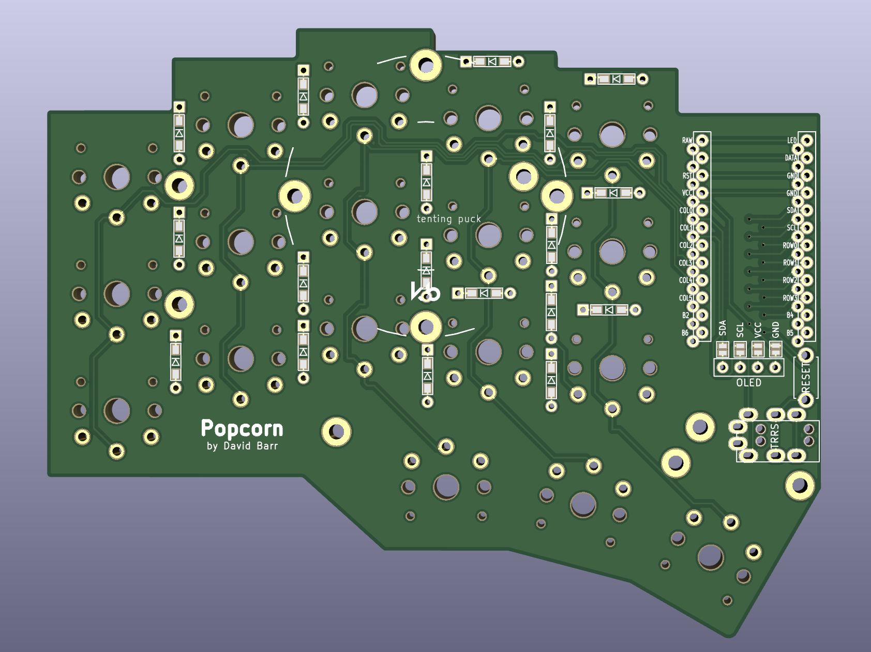Click the 'ROW0' pin label
Viewport: 871px width, 652px height.
790,245
